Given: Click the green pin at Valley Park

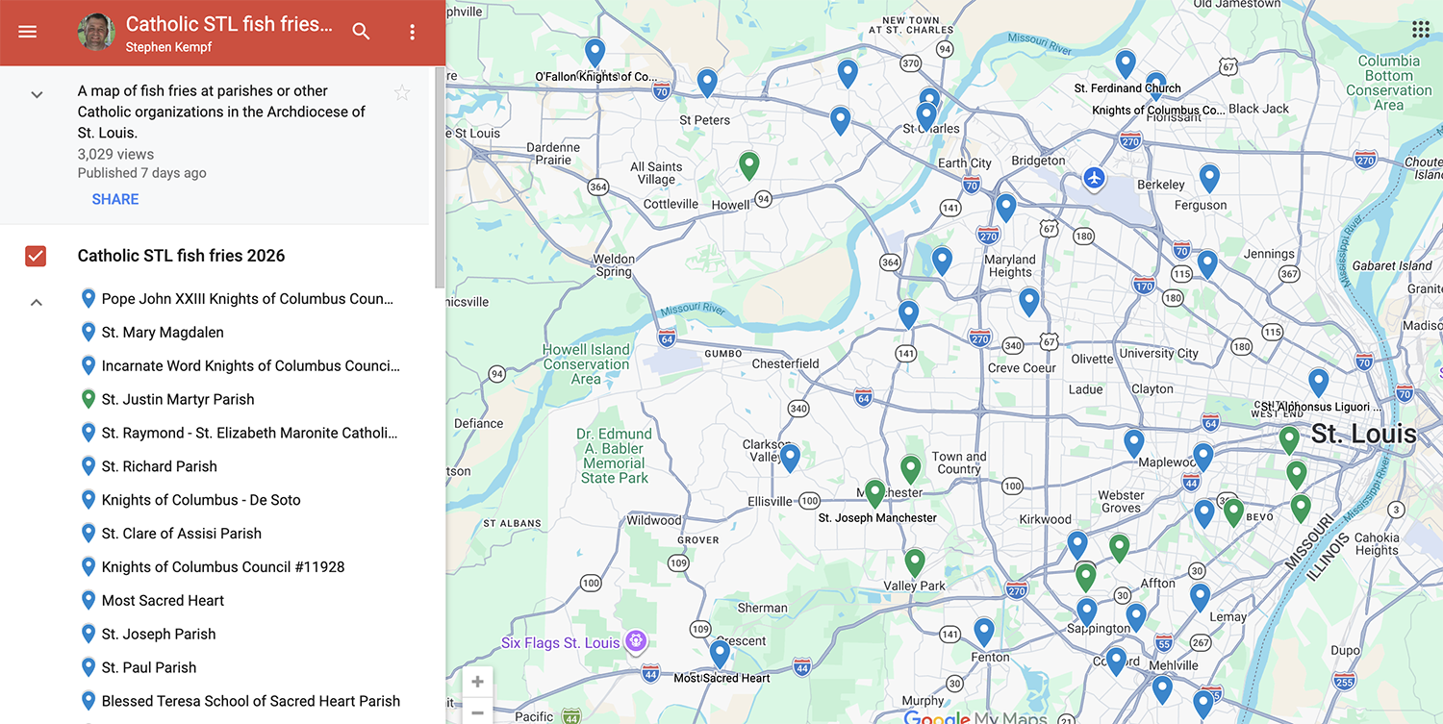Looking at the screenshot, I should click(915, 562).
